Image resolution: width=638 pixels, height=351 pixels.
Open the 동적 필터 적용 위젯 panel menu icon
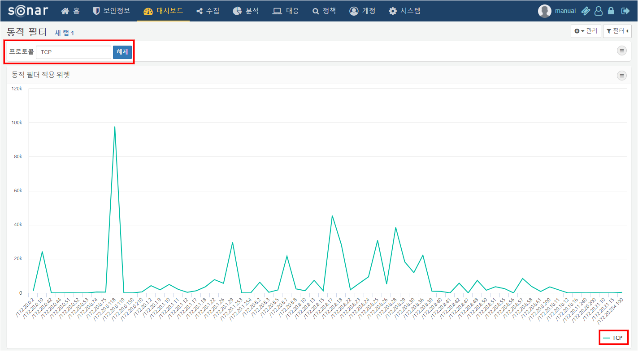pos(622,76)
